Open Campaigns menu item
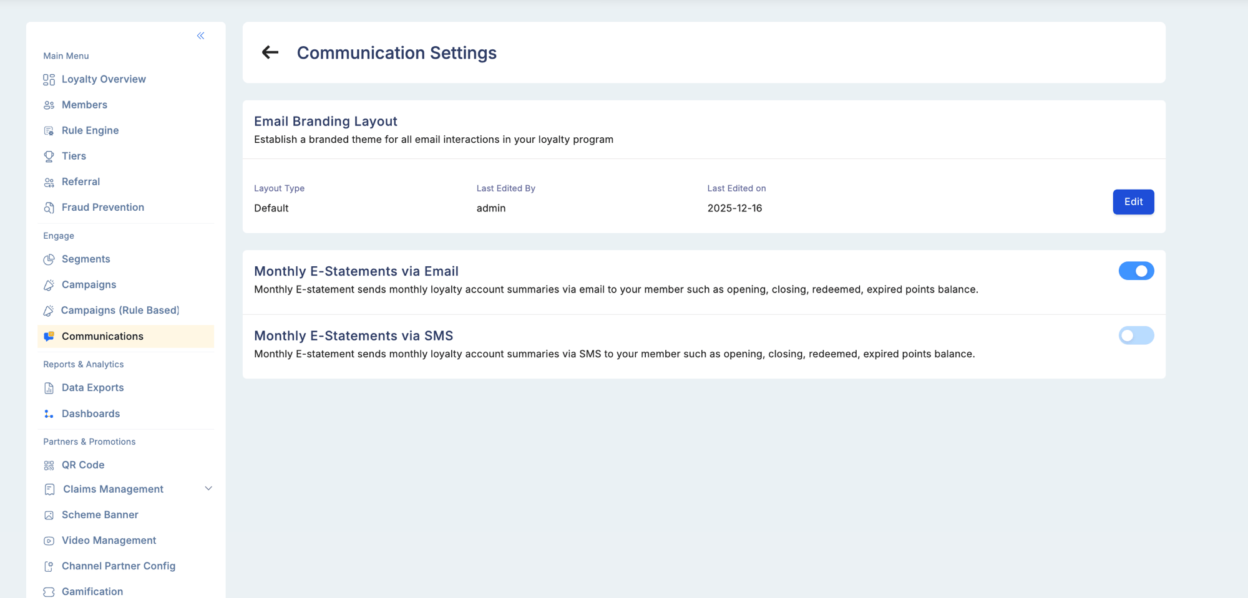1248x598 pixels. point(125,284)
